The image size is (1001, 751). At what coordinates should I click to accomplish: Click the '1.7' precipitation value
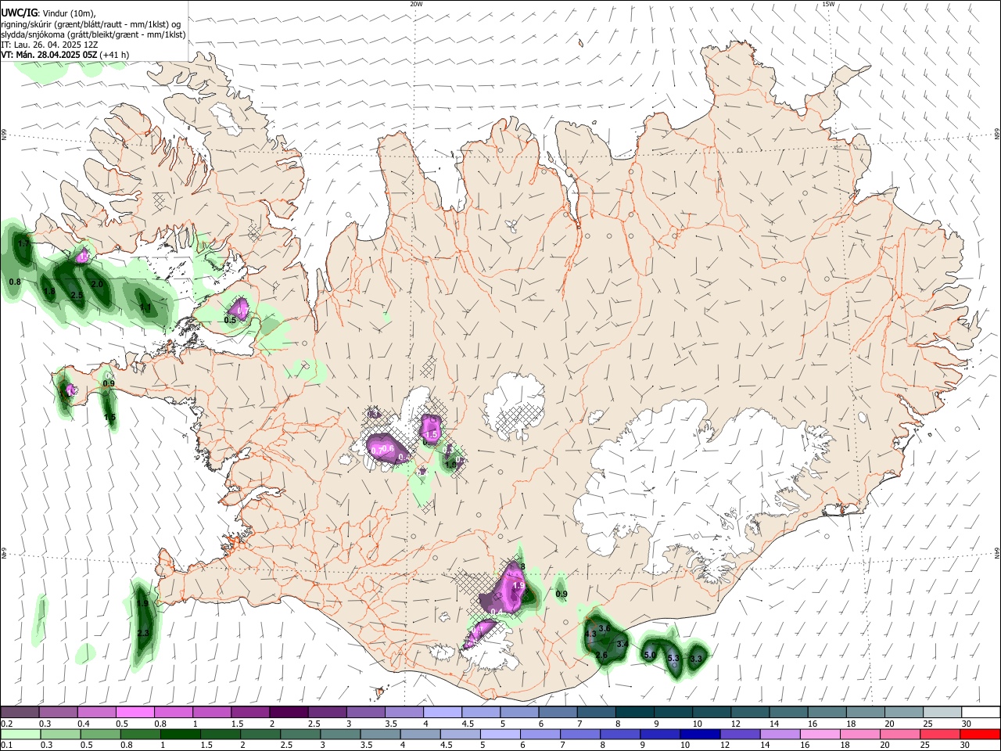click(23, 244)
